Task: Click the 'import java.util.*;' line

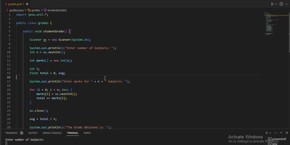Action: click(32, 14)
